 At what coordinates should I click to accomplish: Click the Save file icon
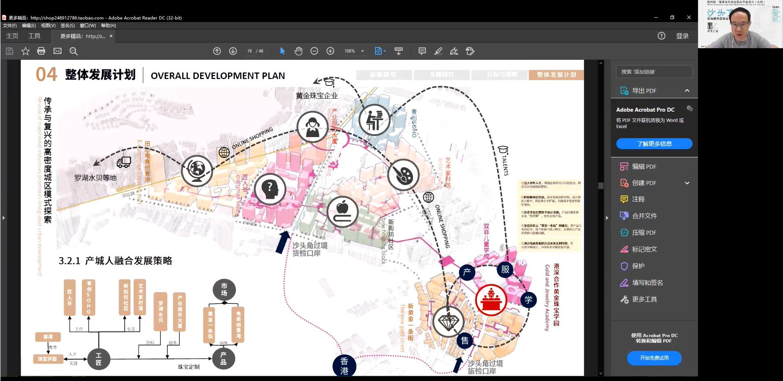9,51
